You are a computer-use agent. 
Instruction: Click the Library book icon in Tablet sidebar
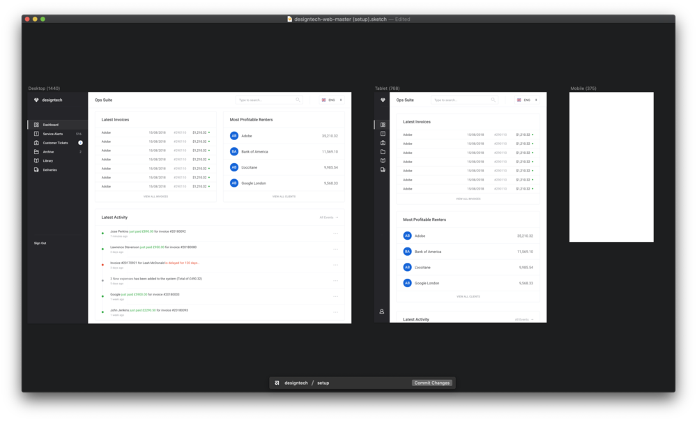pos(382,160)
